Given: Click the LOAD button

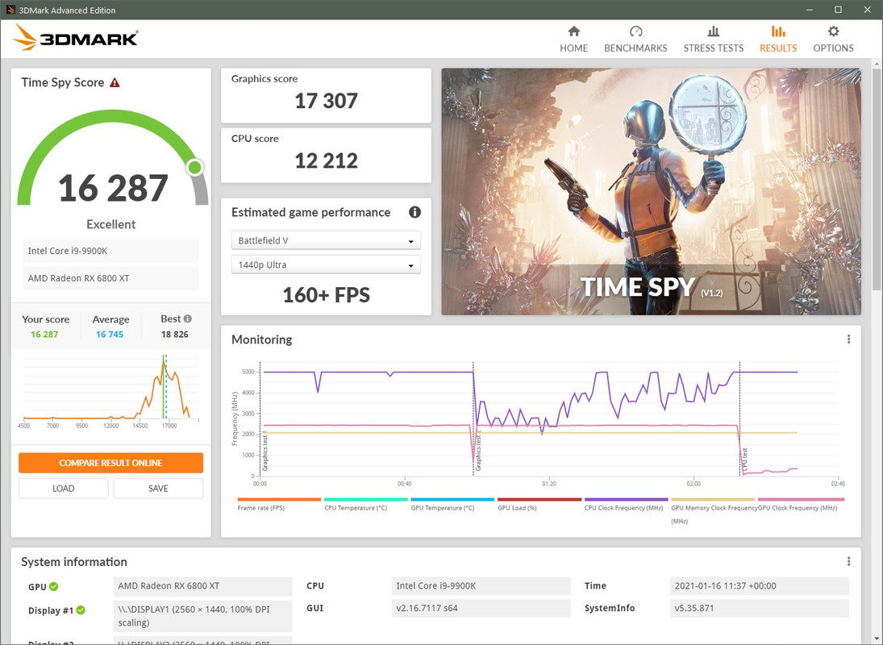Looking at the screenshot, I should point(63,488).
